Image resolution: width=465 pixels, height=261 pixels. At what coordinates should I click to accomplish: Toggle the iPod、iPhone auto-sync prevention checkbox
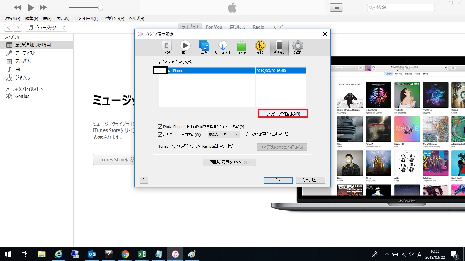(160, 126)
